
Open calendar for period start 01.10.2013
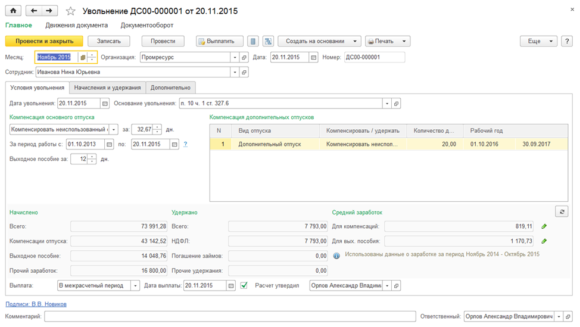point(109,144)
